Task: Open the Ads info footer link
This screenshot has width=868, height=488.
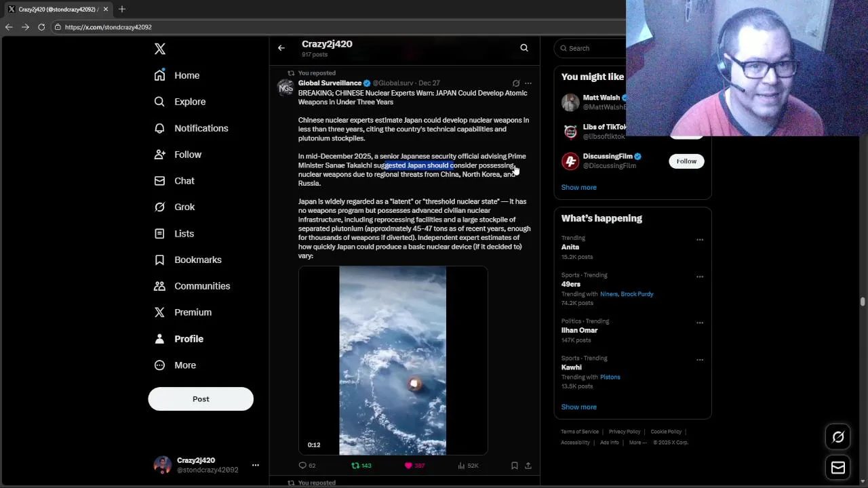Action: 609,443
